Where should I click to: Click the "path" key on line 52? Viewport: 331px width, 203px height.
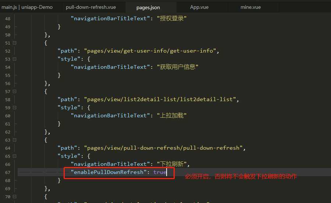pyautogui.click(x=67, y=51)
